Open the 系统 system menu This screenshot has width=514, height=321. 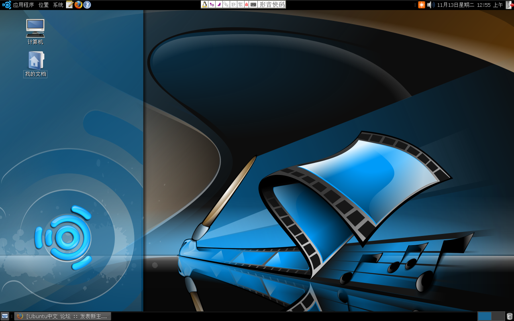58,5
